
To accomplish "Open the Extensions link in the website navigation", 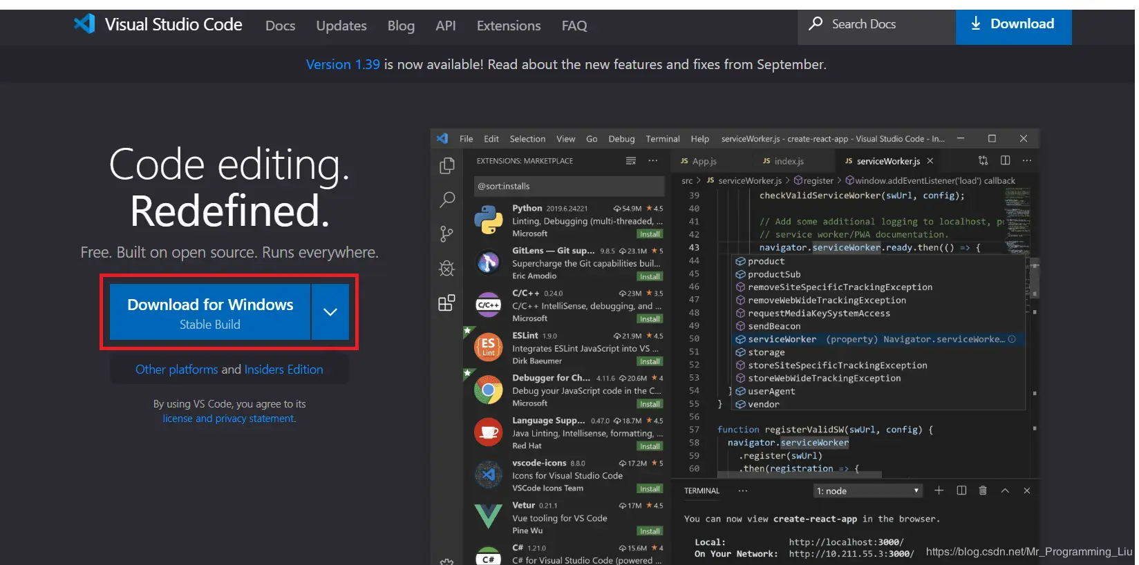I will tap(509, 26).
